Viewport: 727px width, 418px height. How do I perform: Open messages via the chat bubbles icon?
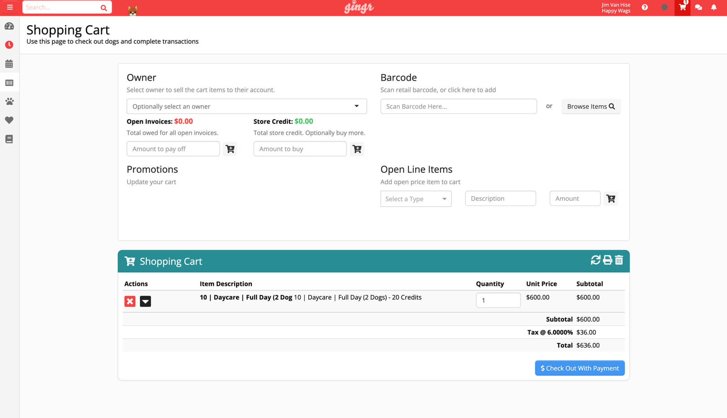coord(698,7)
